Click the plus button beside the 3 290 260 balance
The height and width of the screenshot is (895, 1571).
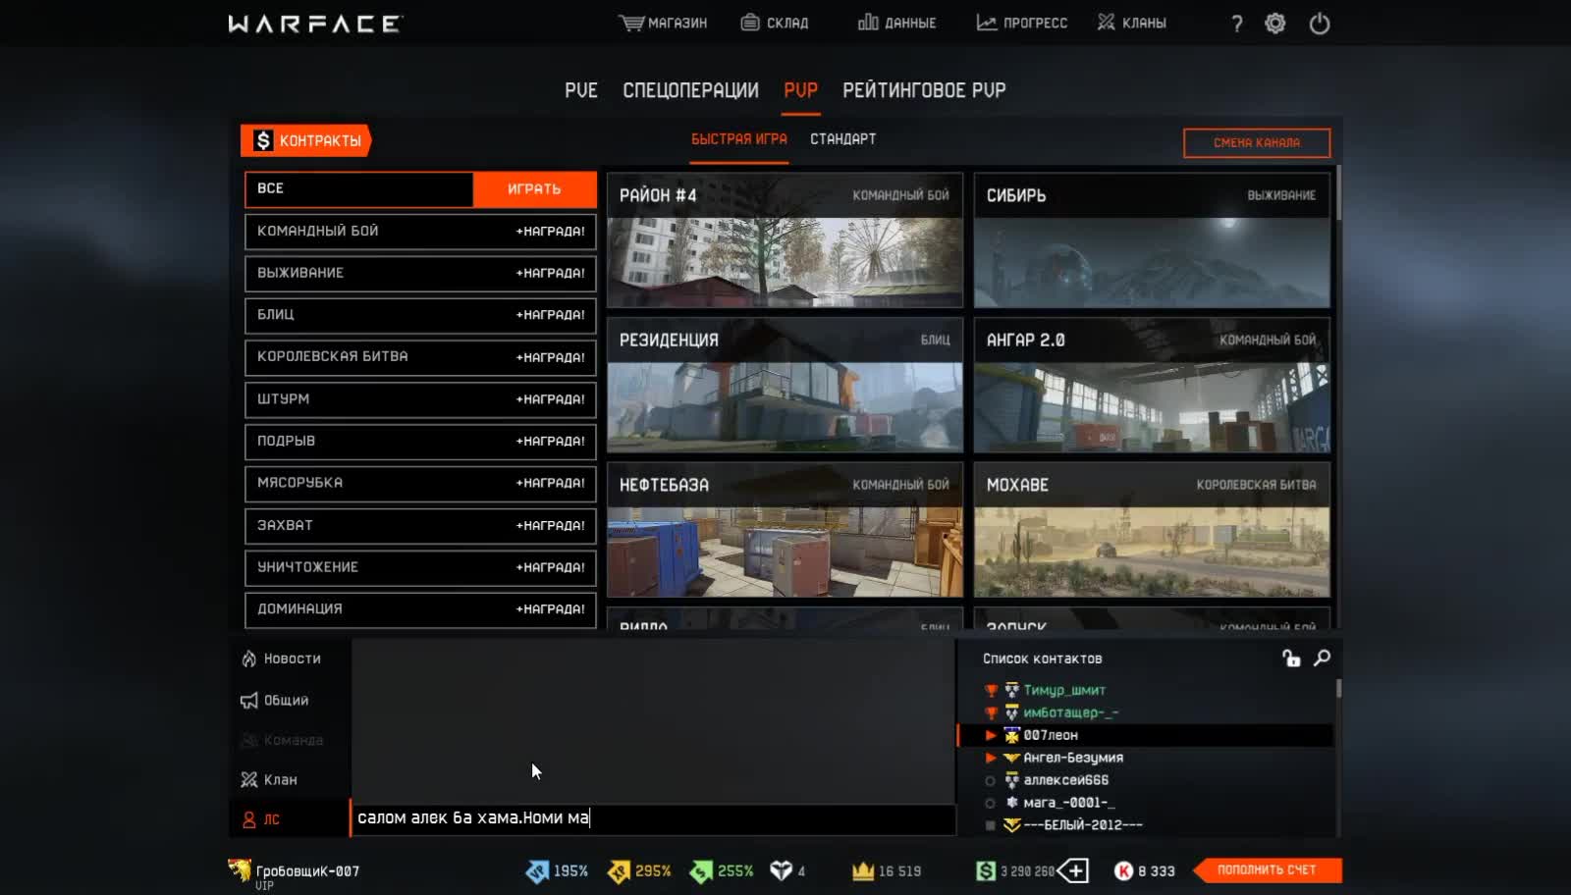[1074, 870]
